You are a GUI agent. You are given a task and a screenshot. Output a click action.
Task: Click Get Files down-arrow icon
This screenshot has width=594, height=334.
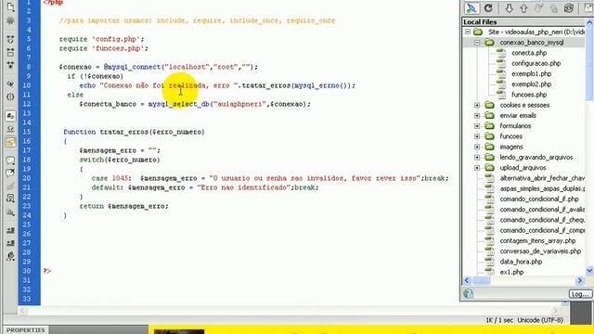point(509,8)
